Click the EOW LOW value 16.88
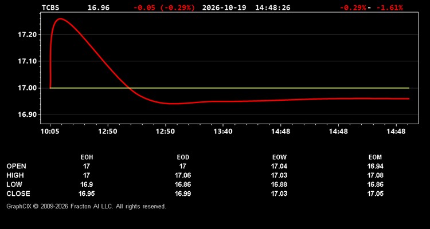The image size is (430, 229). (279, 184)
